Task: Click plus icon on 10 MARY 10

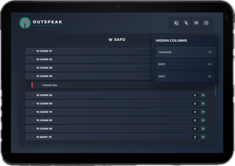Action: pos(203,137)
